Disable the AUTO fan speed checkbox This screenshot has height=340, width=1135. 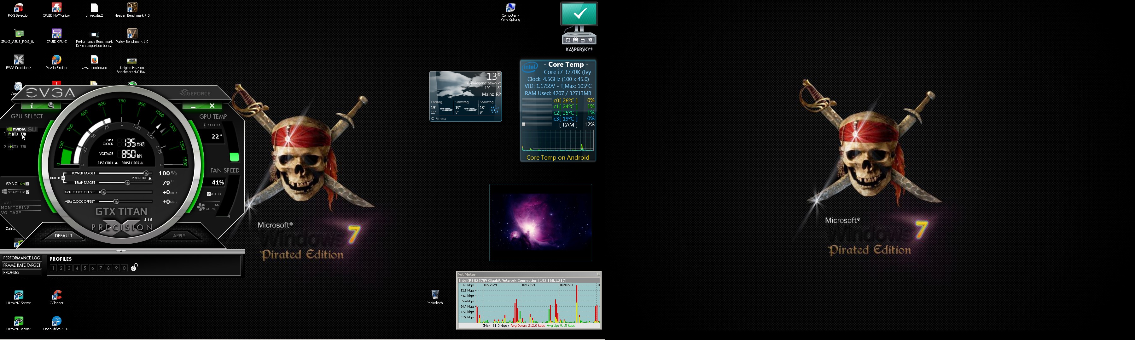(209, 194)
